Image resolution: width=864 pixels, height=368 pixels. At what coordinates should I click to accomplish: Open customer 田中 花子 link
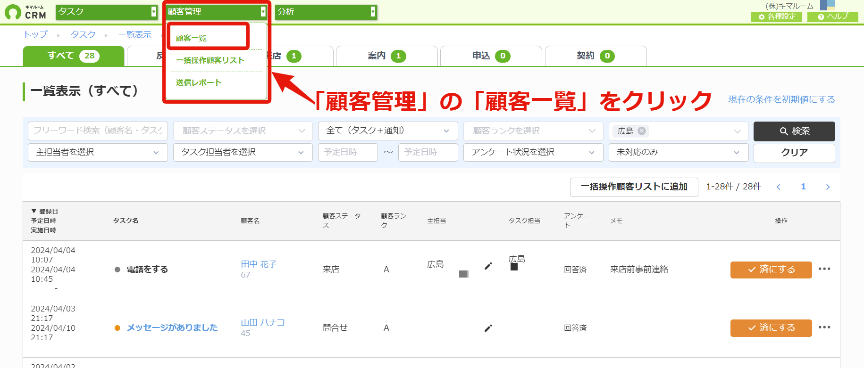(x=259, y=264)
